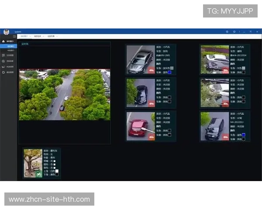Viewport: 262px width, 210px height.
Task: Toggle the sidebar collapse hamburger icon
Action: (x=14, y=36)
